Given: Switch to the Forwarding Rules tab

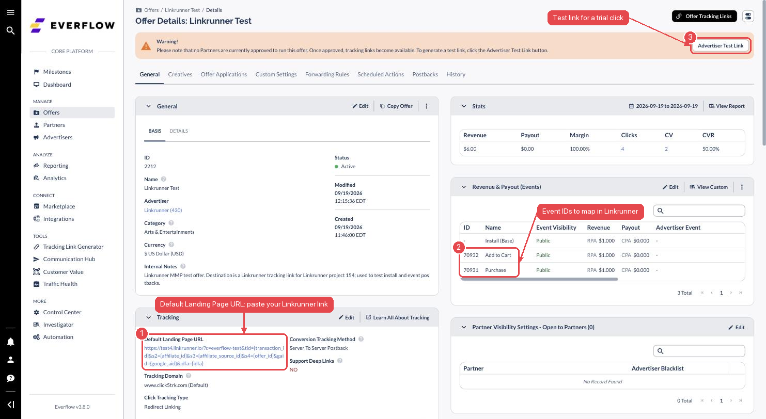Looking at the screenshot, I should point(327,74).
